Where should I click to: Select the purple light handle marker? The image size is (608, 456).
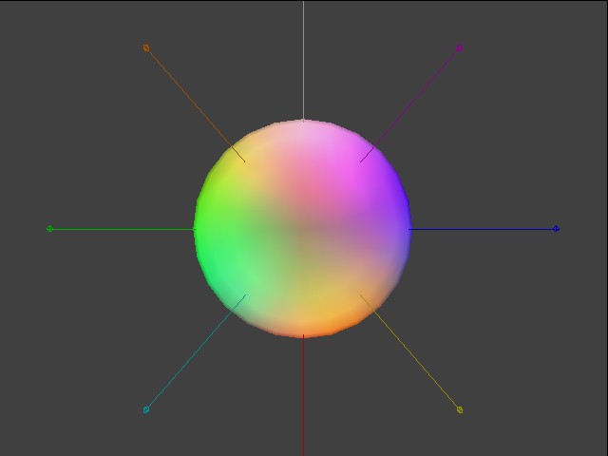[460, 47]
